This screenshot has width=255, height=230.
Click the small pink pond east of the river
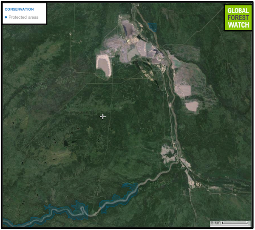point(192,106)
